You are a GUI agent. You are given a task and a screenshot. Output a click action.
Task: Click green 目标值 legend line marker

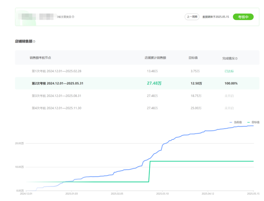click(x=249, y=122)
